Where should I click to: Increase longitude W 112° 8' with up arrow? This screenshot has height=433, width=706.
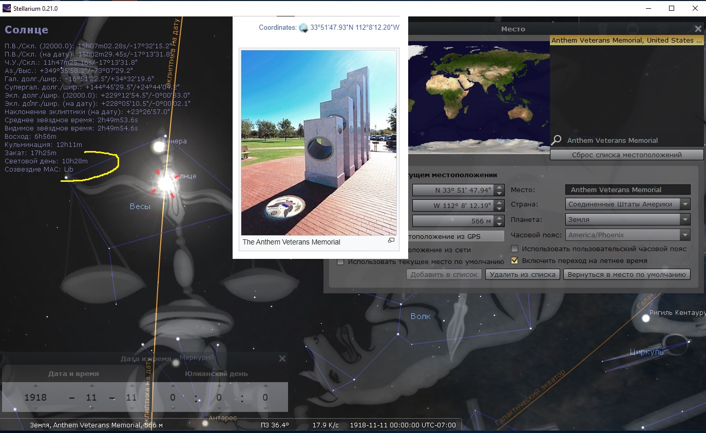[500, 202]
